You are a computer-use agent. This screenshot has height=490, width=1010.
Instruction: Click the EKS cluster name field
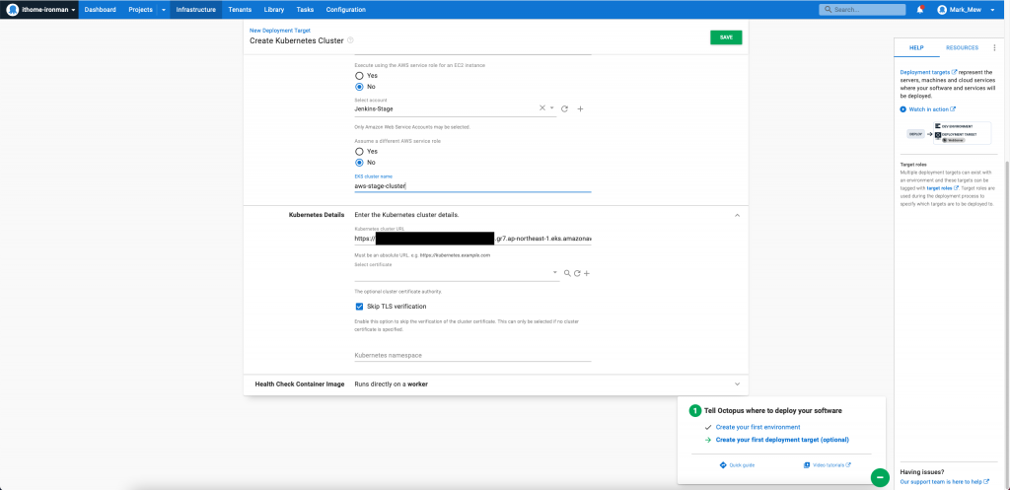[x=472, y=186]
